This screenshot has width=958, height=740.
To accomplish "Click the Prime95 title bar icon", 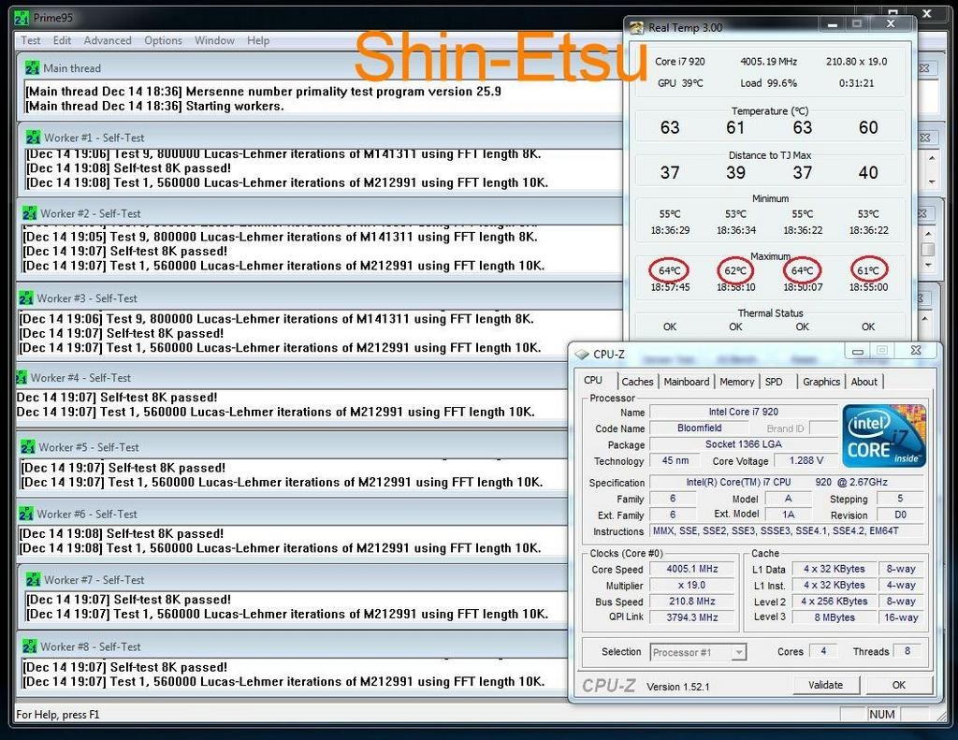I will coord(22,18).
